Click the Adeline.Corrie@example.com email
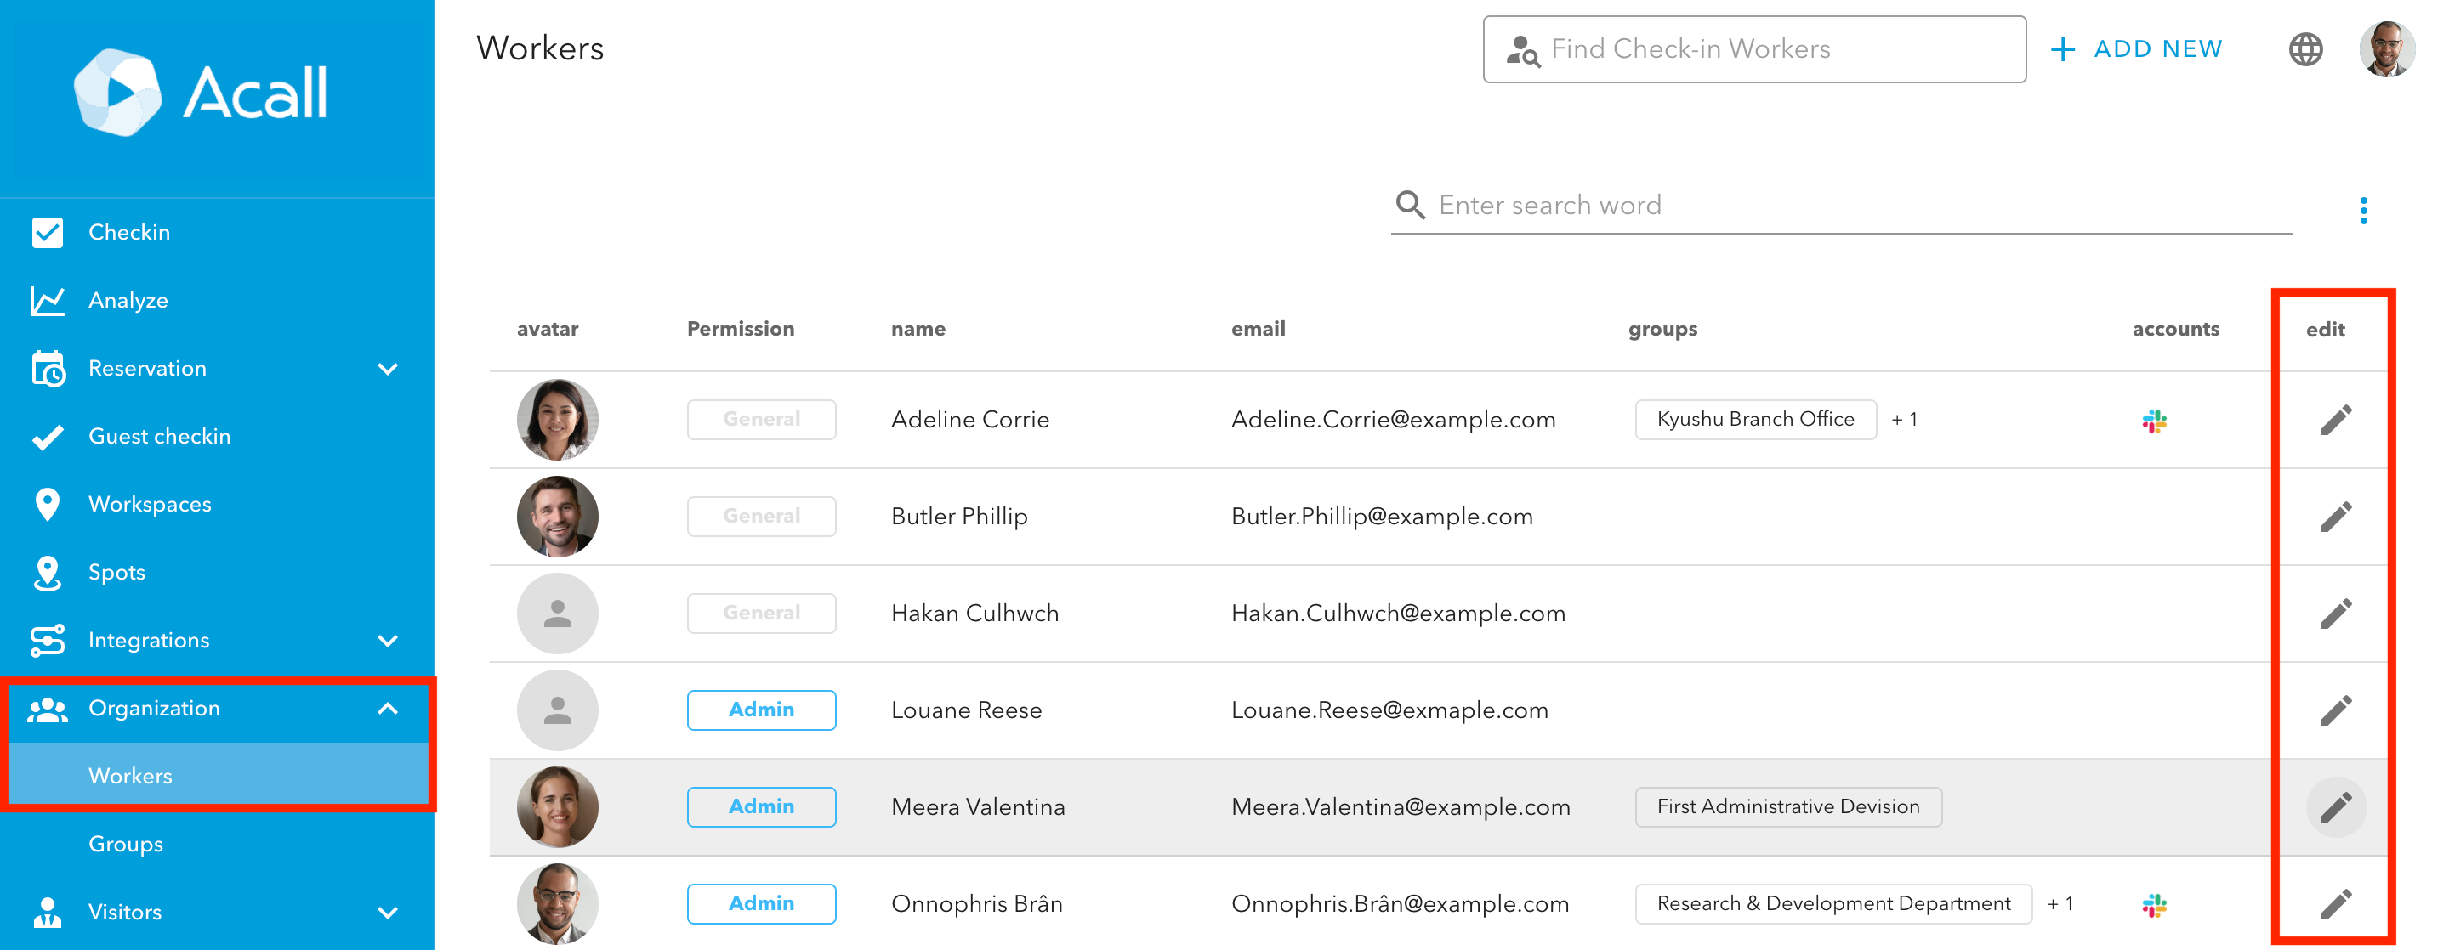Image resolution: width=2449 pixels, height=950 pixels. 1393,420
